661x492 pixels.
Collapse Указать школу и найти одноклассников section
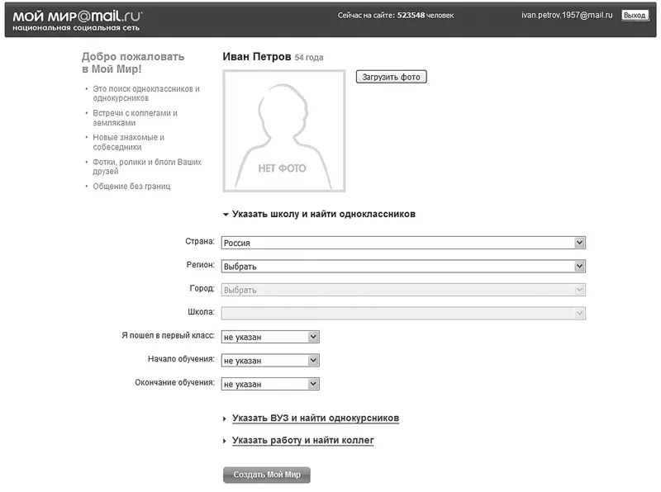tap(323, 214)
